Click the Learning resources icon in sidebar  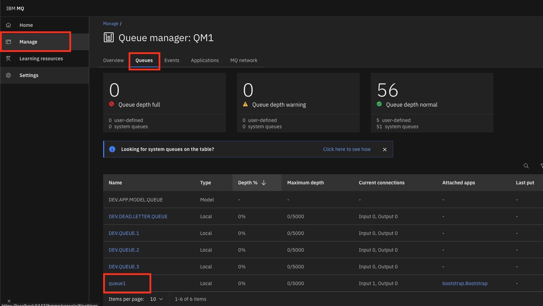click(8, 59)
